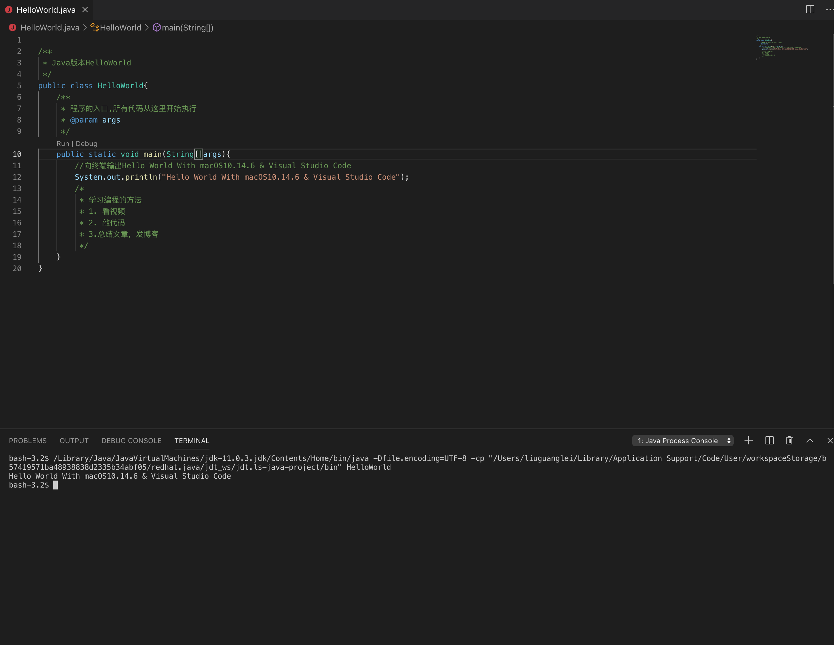Split the terminal panel
Viewport: 834px width, 645px height.
769,440
